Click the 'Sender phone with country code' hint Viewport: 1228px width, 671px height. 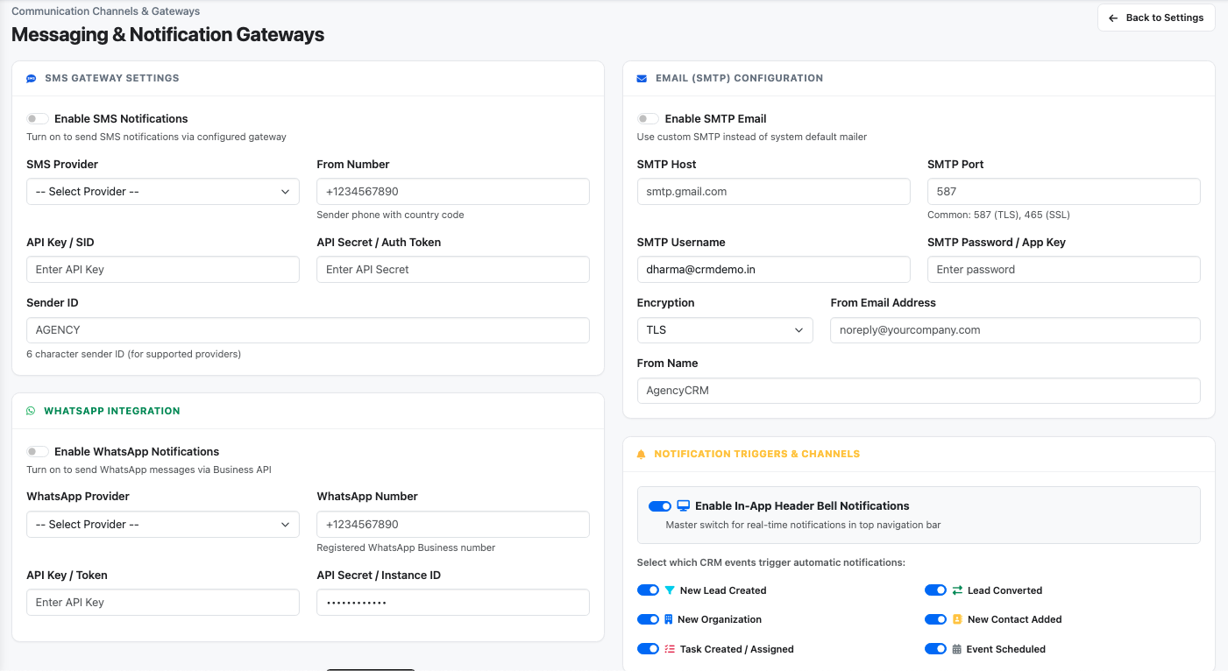coord(390,215)
